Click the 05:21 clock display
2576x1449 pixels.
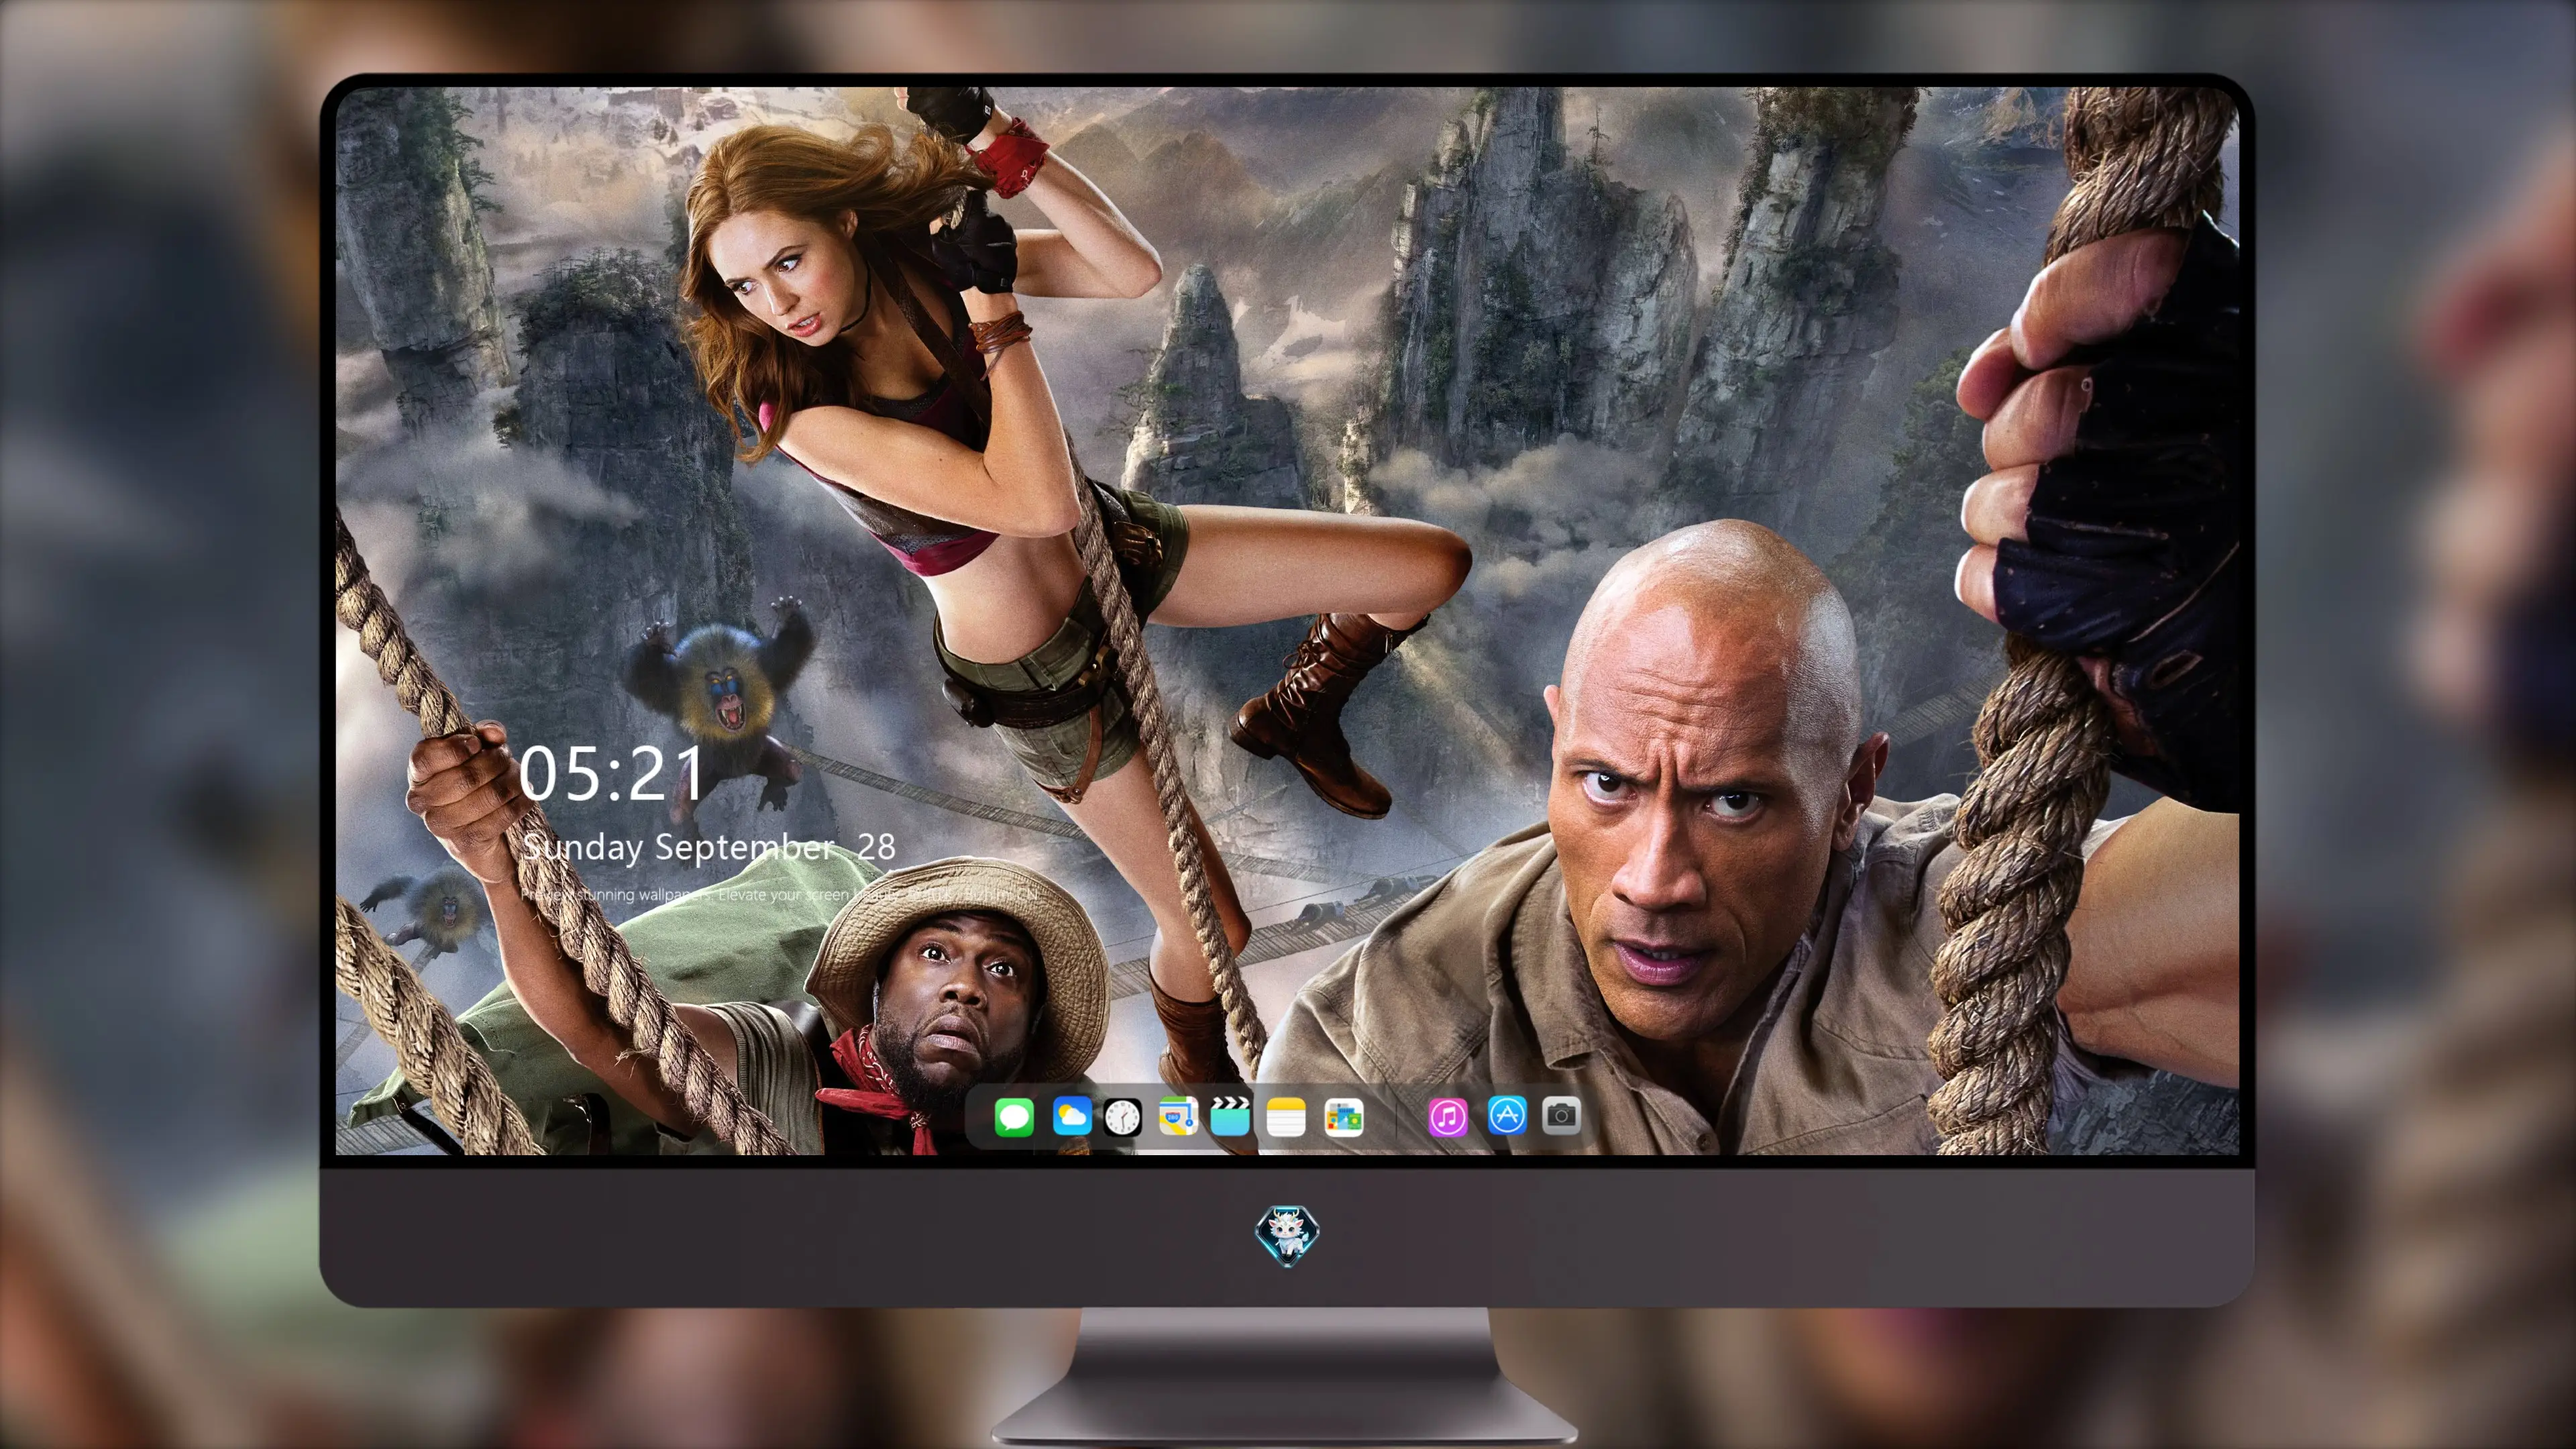pyautogui.click(x=612, y=774)
